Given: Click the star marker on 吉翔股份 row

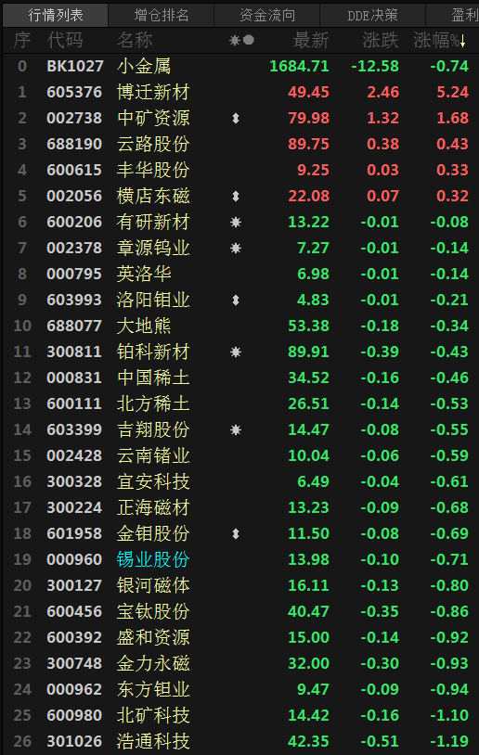Looking at the screenshot, I should click(x=236, y=430).
